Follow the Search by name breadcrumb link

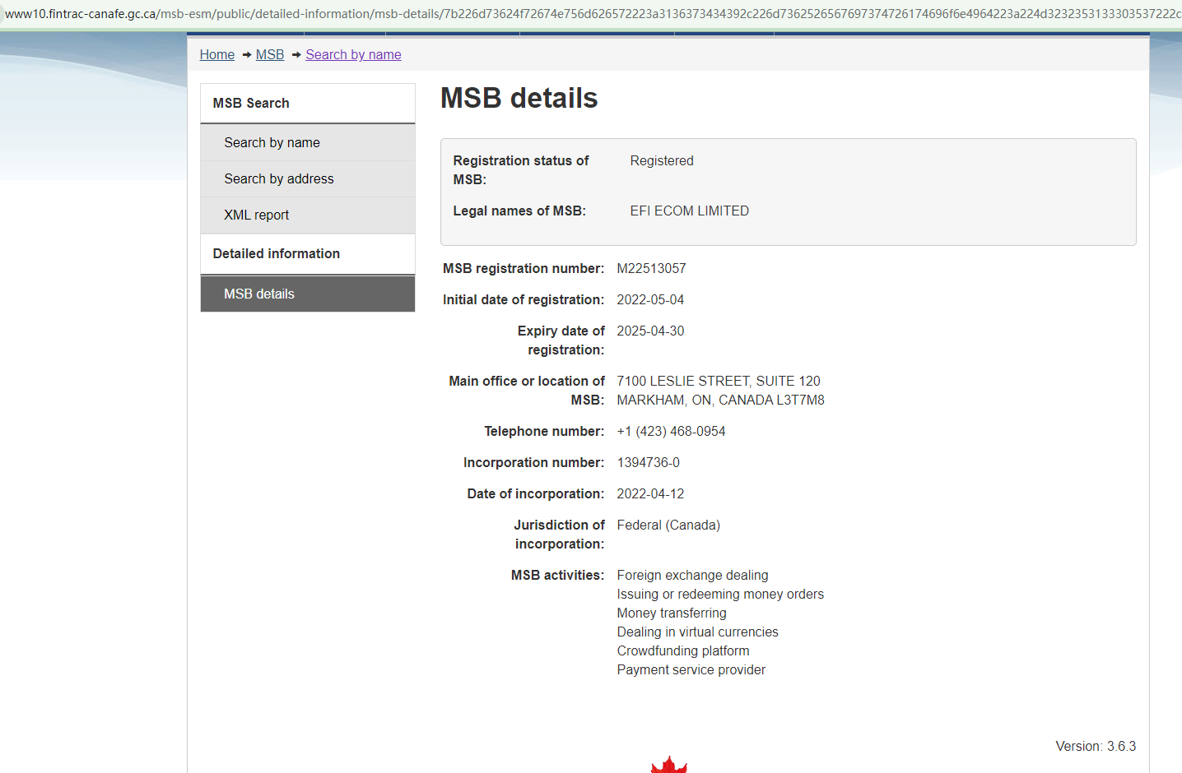[353, 54]
